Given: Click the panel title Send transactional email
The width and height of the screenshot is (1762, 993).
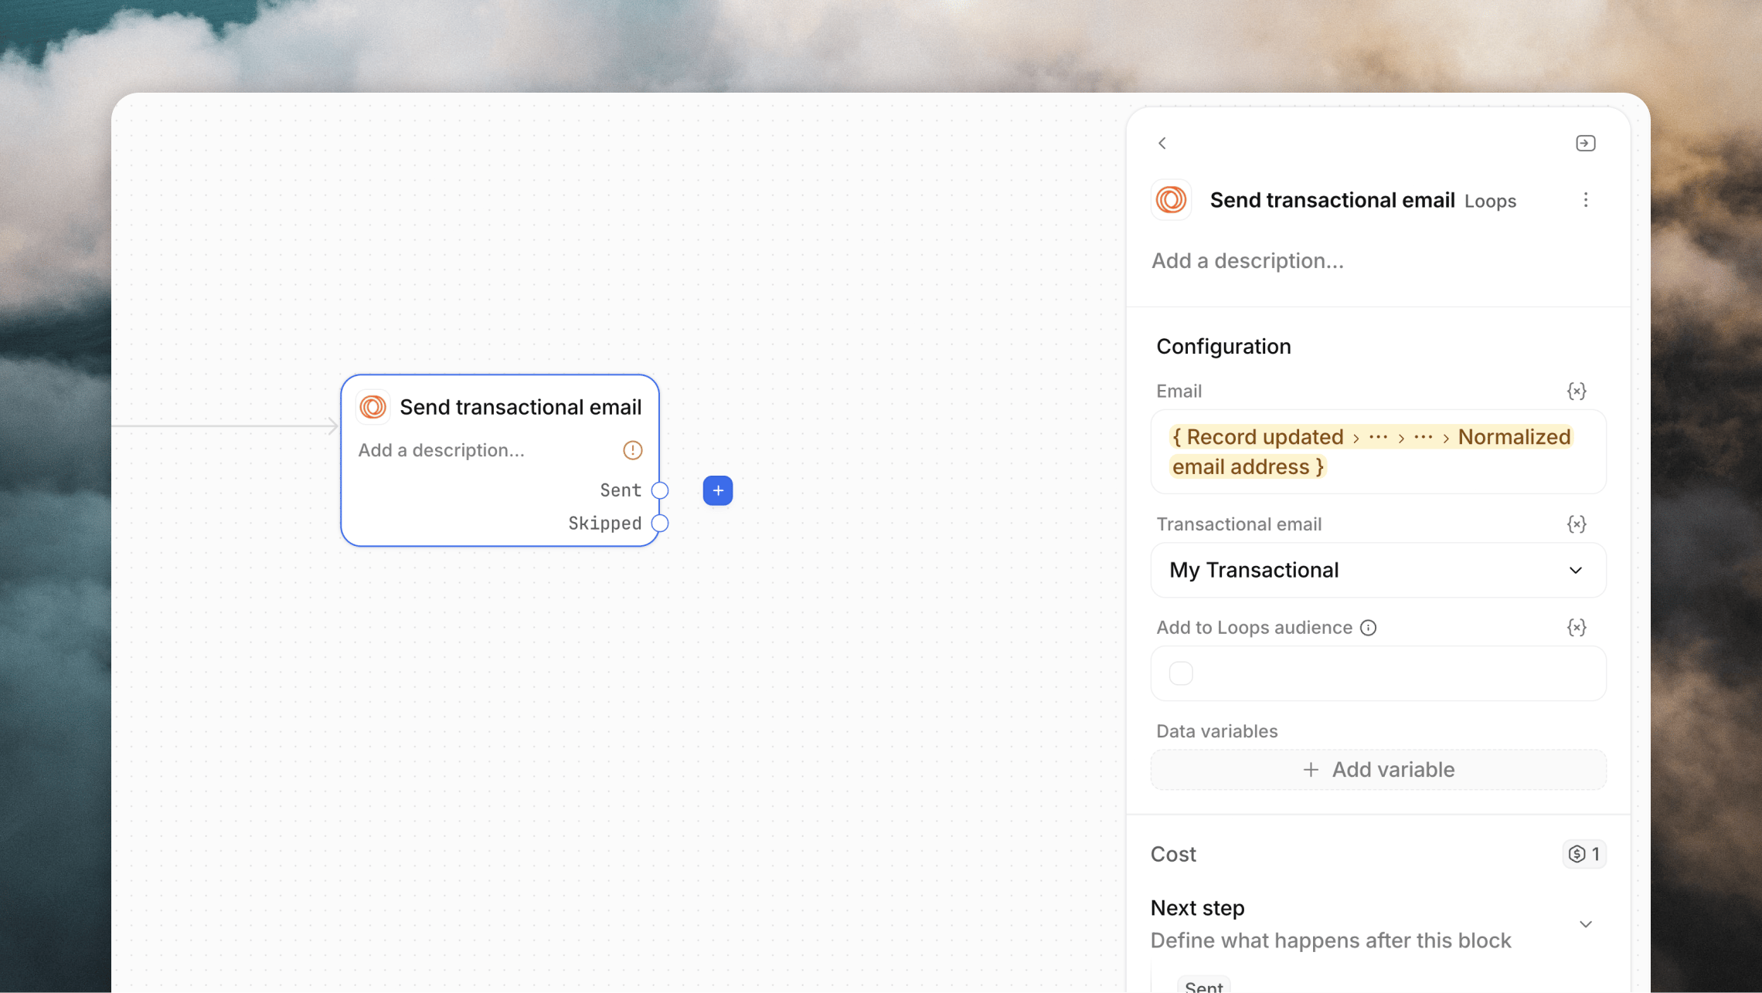Looking at the screenshot, I should tap(1332, 200).
